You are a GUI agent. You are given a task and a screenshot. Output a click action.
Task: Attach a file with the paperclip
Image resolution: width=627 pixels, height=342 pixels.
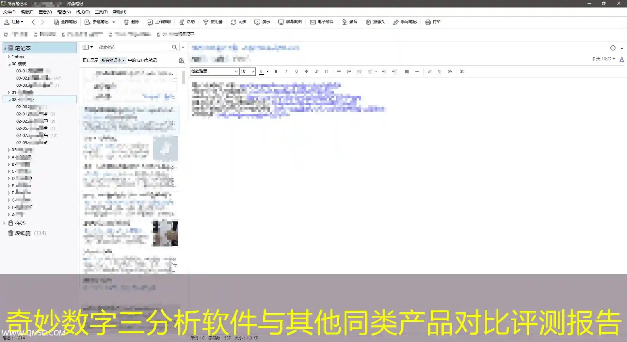(429, 72)
